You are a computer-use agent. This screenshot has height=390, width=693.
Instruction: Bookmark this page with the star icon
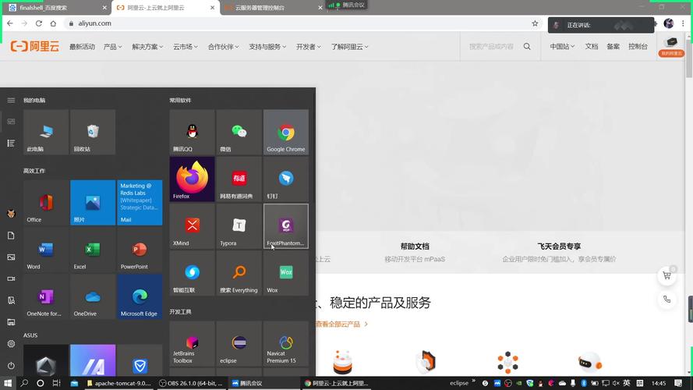click(535, 23)
